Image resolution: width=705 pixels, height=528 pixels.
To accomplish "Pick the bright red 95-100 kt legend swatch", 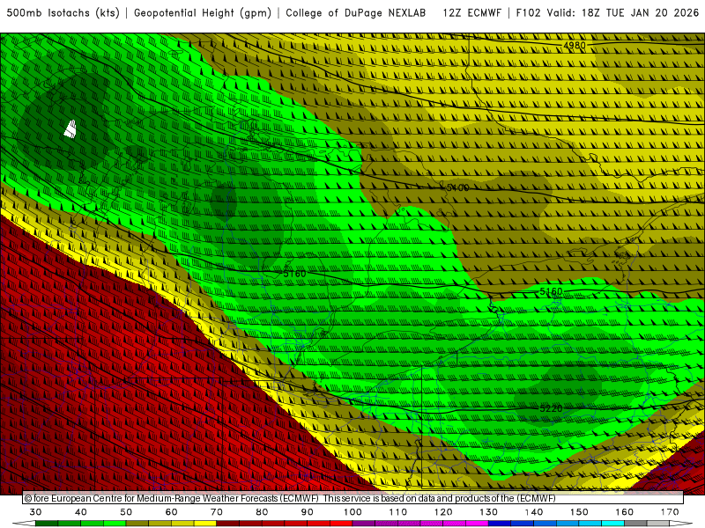I will coord(341,524).
